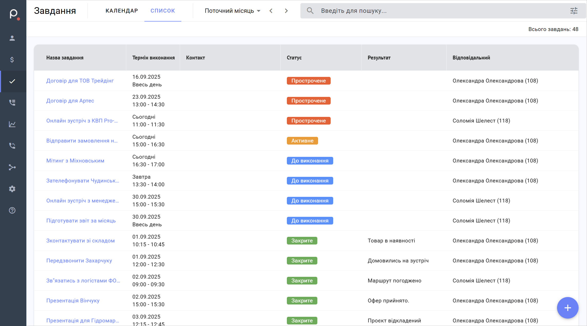Select the СПИСОК tab
This screenshot has width=587, height=326.
[163, 11]
